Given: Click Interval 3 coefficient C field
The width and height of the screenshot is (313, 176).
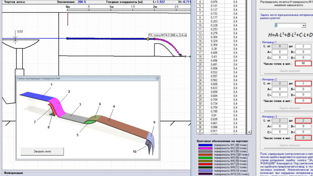Looking at the screenshot, I should coord(280,132).
